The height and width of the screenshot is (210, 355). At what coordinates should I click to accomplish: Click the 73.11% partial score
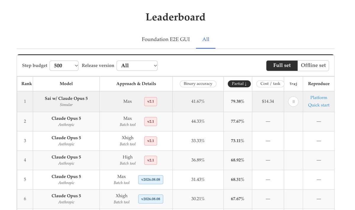click(x=238, y=141)
